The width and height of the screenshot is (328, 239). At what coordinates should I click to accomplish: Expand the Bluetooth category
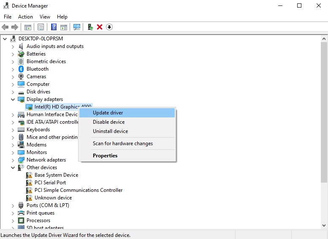[13, 69]
